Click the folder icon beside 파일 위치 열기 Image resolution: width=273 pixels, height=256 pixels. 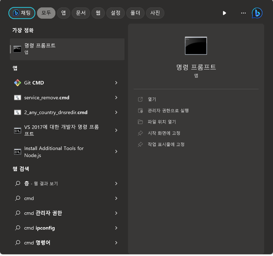click(140, 122)
